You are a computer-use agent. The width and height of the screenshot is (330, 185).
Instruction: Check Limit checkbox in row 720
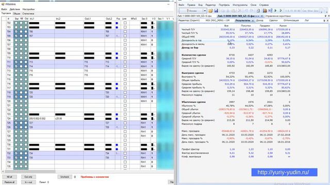[x=125, y=101]
